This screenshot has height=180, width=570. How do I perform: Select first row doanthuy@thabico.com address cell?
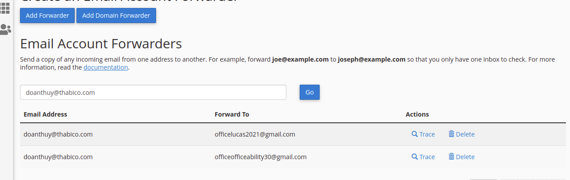click(58, 134)
